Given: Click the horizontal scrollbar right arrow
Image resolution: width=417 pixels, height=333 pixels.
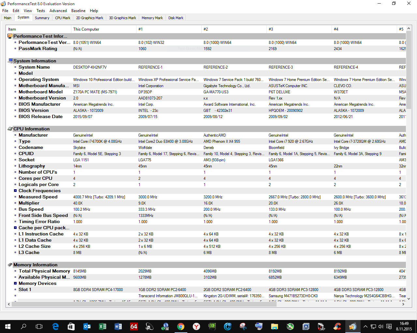Looking at the screenshot, I should [403, 304].
